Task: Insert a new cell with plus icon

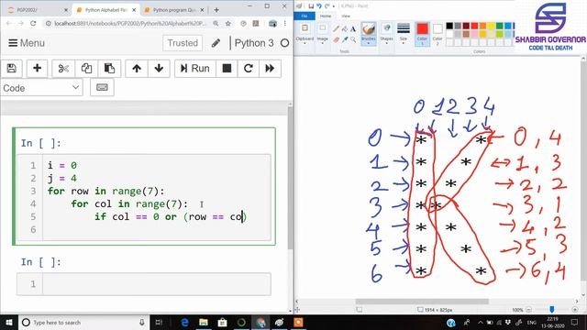Action: pyautogui.click(x=37, y=69)
